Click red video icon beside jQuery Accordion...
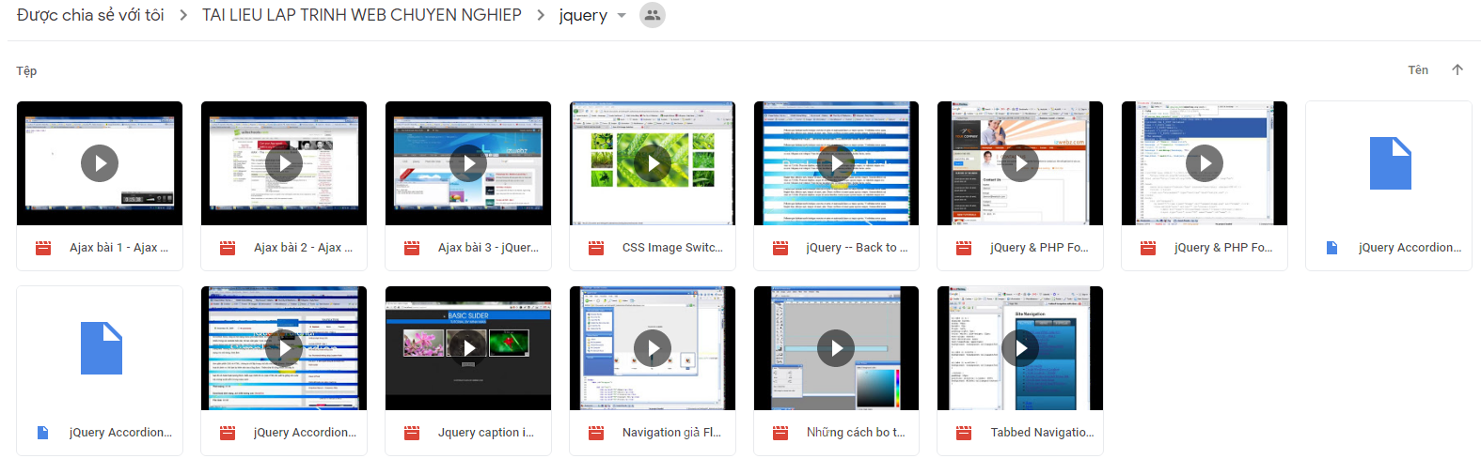The width and height of the screenshot is (1481, 474). pyautogui.click(x=228, y=433)
